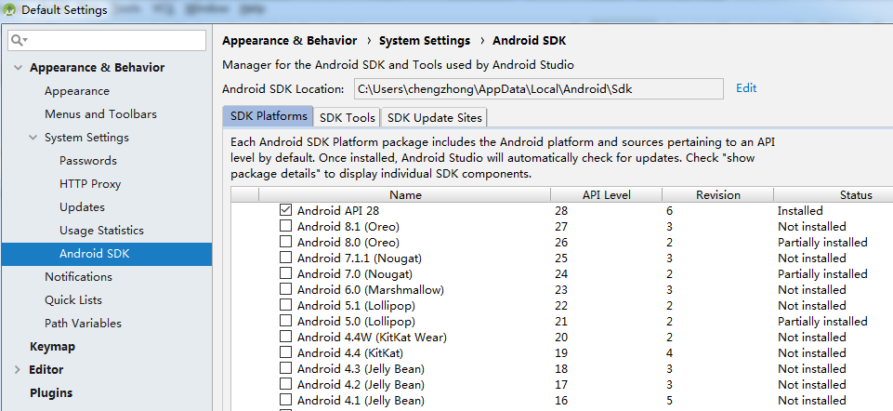Click System Settings in the breadcrumb
This screenshot has width=893, height=411.
point(425,41)
